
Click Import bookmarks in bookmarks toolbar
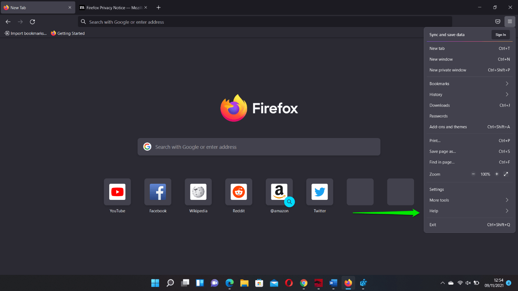pyautogui.click(x=26, y=33)
